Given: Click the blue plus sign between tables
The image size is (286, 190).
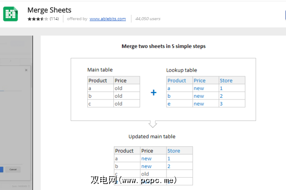Looking at the screenshot, I should click(153, 92).
